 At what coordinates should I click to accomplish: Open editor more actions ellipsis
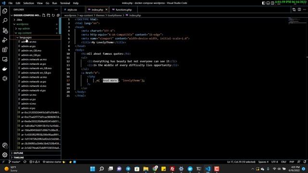click(x=305, y=10)
